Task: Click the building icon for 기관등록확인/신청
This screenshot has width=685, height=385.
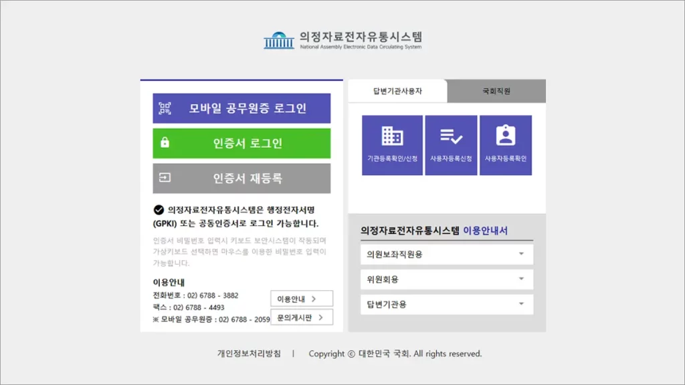Action: click(392, 136)
